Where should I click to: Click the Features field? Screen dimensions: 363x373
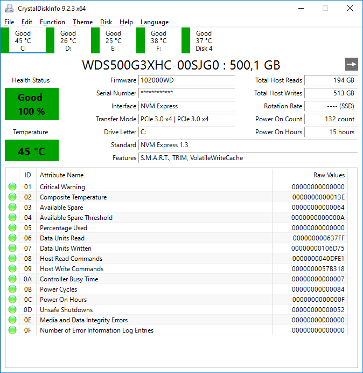tap(248, 158)
